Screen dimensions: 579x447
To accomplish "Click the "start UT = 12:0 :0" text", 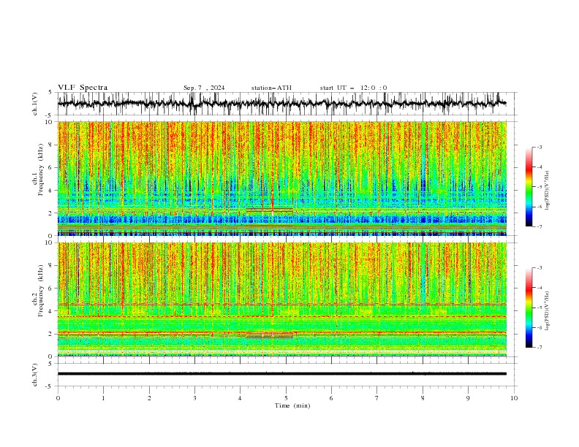I will [x=353, y=88].
